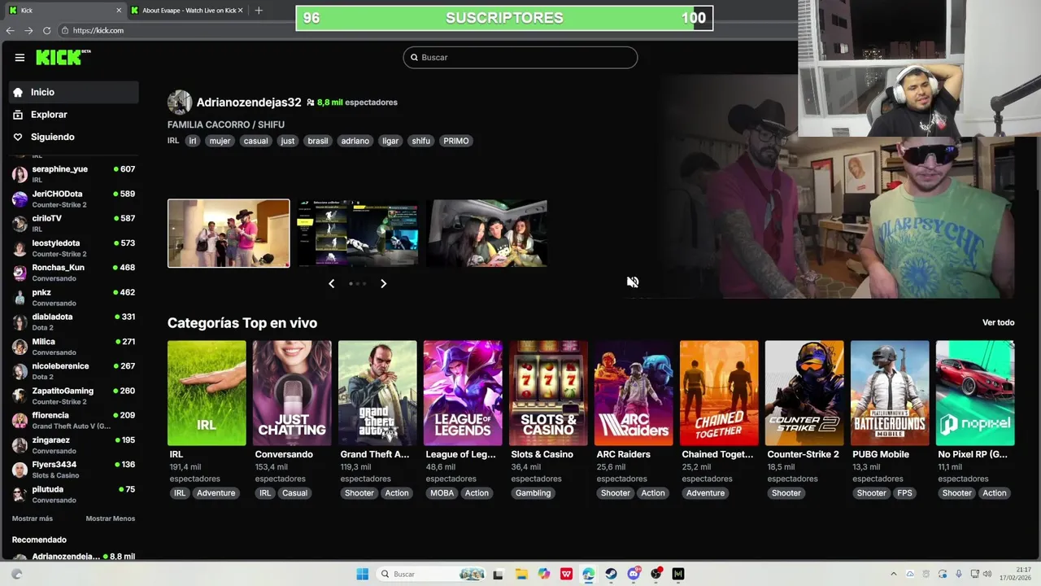
Task: Open a new browser tab
Action: 259,11
